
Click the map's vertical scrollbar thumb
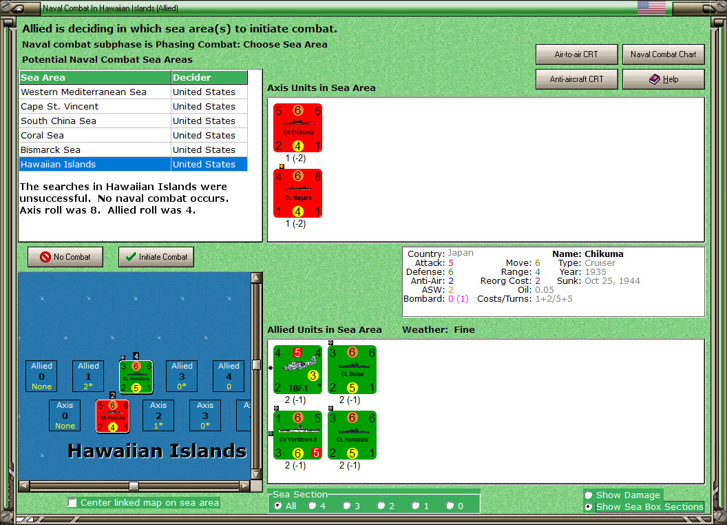[256, 365]
